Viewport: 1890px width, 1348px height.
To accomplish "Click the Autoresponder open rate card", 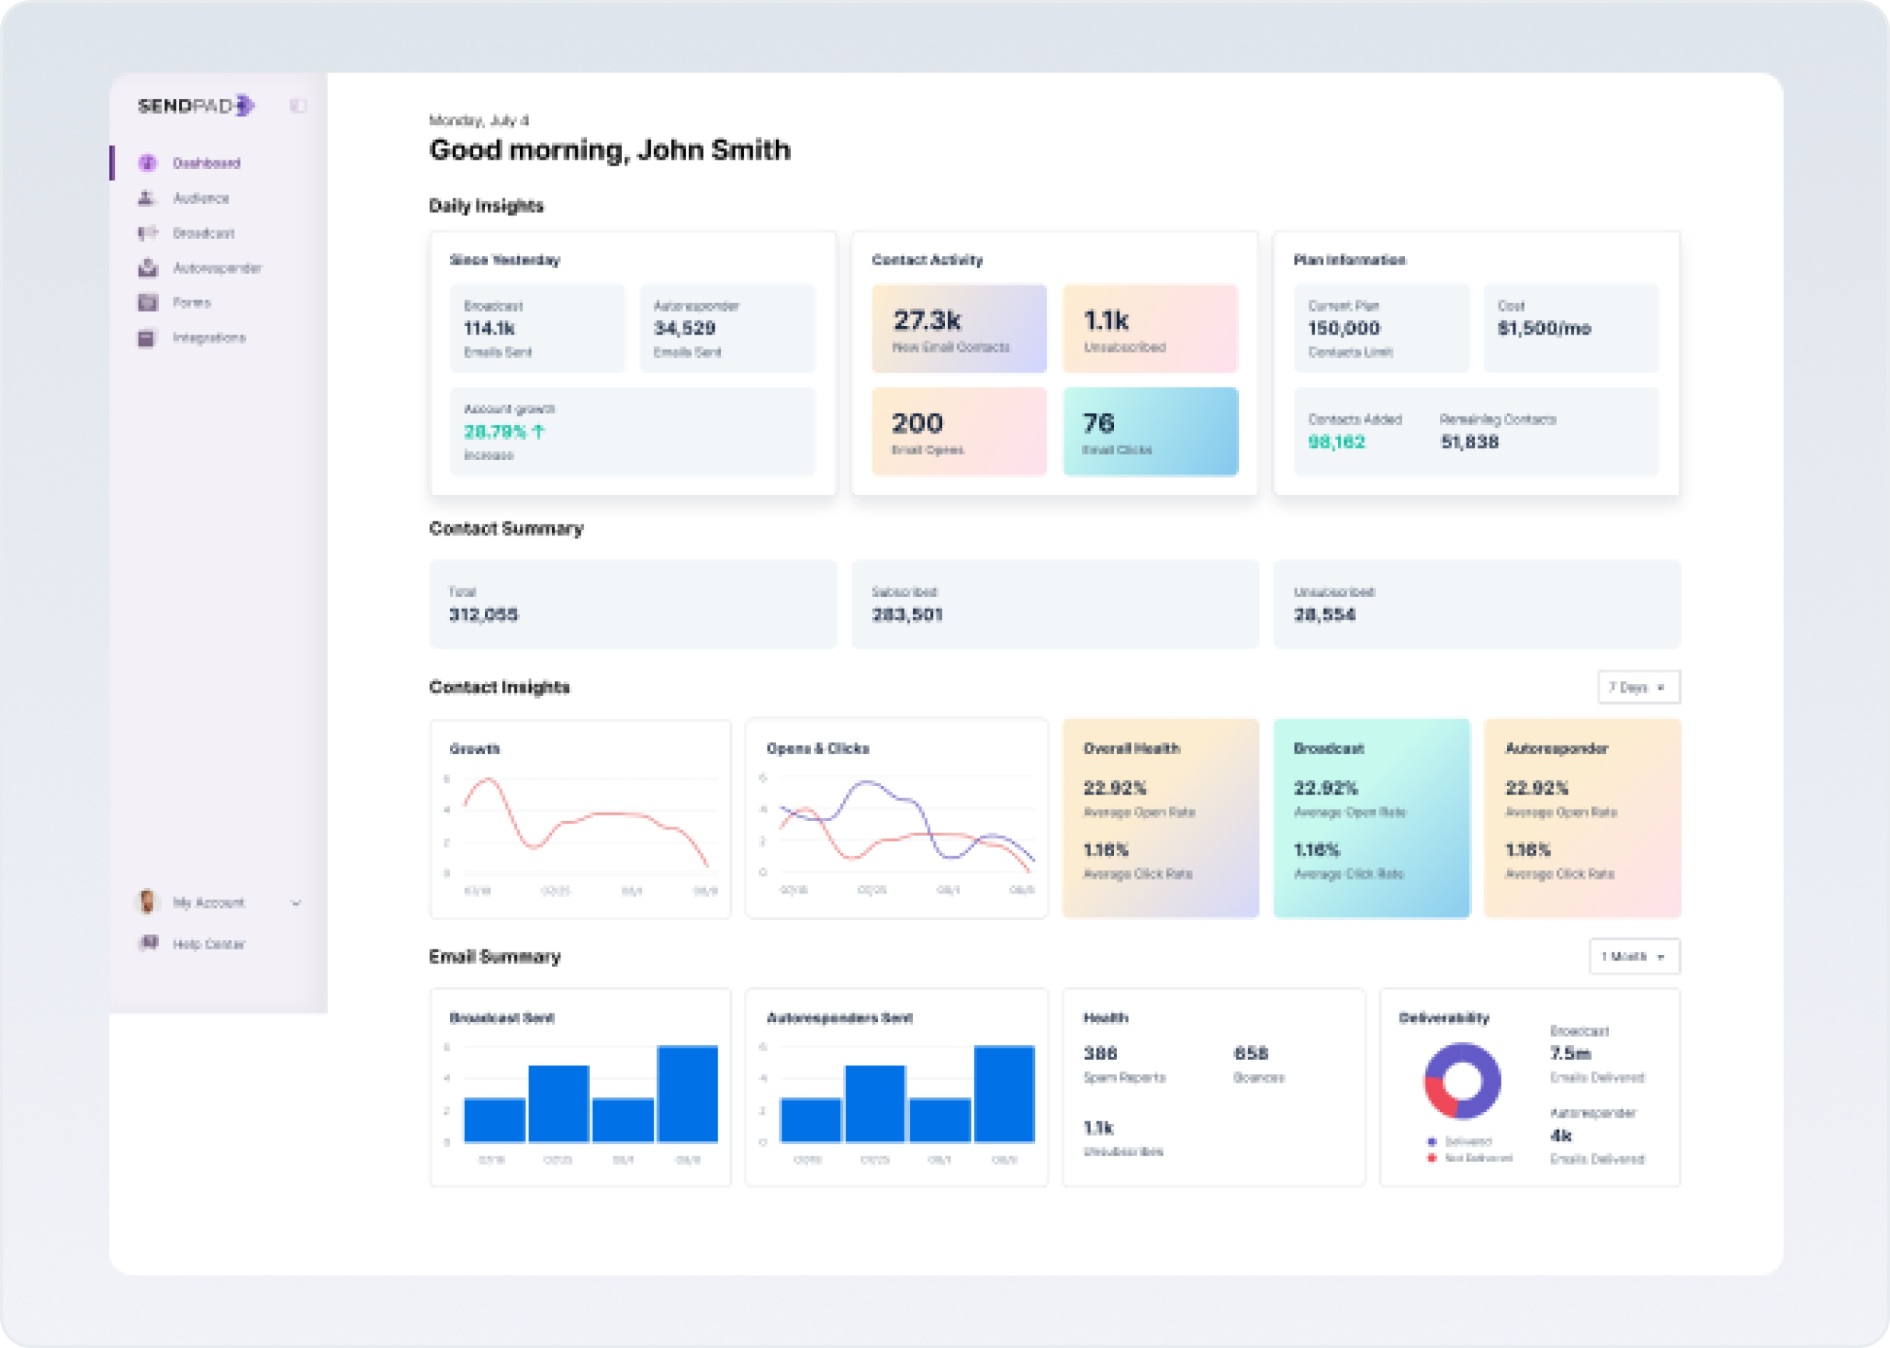I will click(1583, 819).
